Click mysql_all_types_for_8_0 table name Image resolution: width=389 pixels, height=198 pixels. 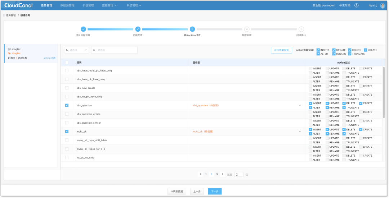tap(91, 149)
